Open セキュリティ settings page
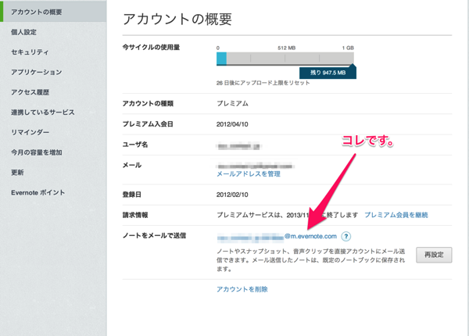 [30, 52]
